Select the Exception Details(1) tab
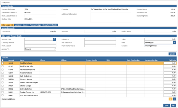This screenshot has width=178, height=108. coord(50,25)
